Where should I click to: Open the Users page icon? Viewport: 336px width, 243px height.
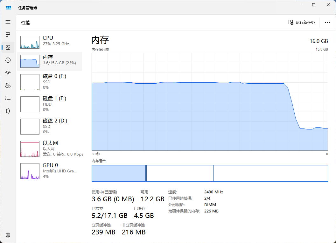(8, 86)
